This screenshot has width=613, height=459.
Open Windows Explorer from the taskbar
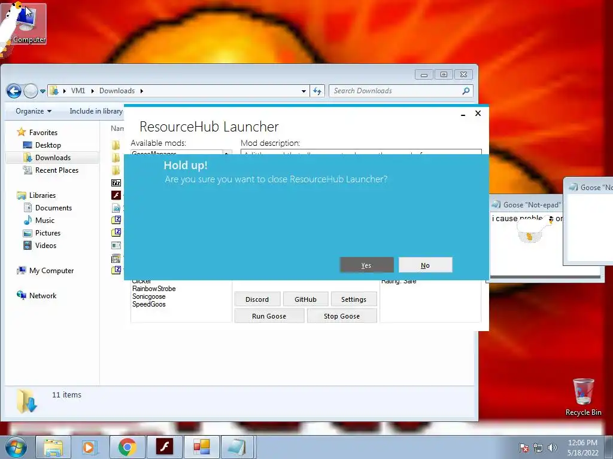(53, 447)
